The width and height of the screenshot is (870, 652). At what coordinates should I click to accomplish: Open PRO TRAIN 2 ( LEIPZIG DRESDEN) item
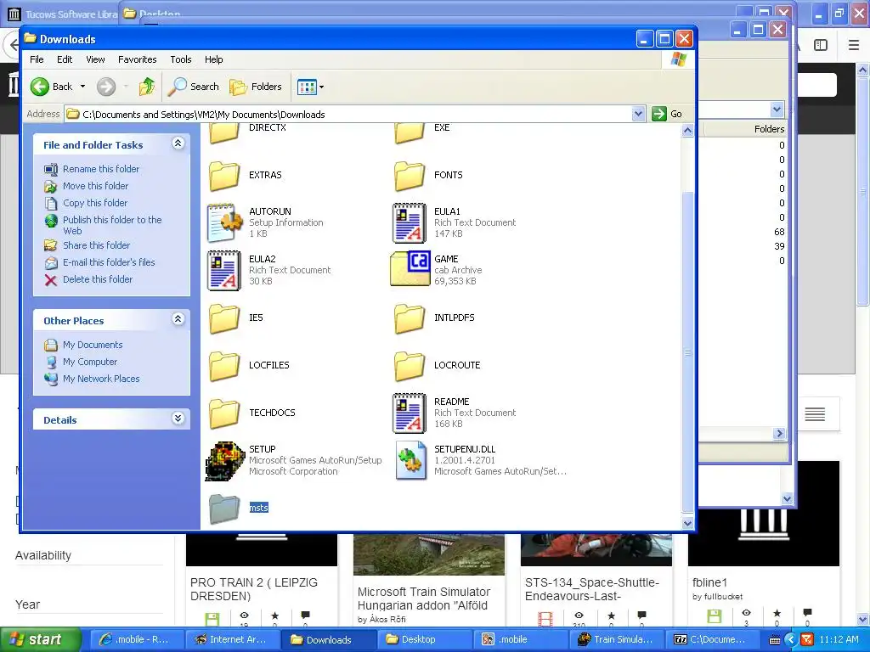254,589
